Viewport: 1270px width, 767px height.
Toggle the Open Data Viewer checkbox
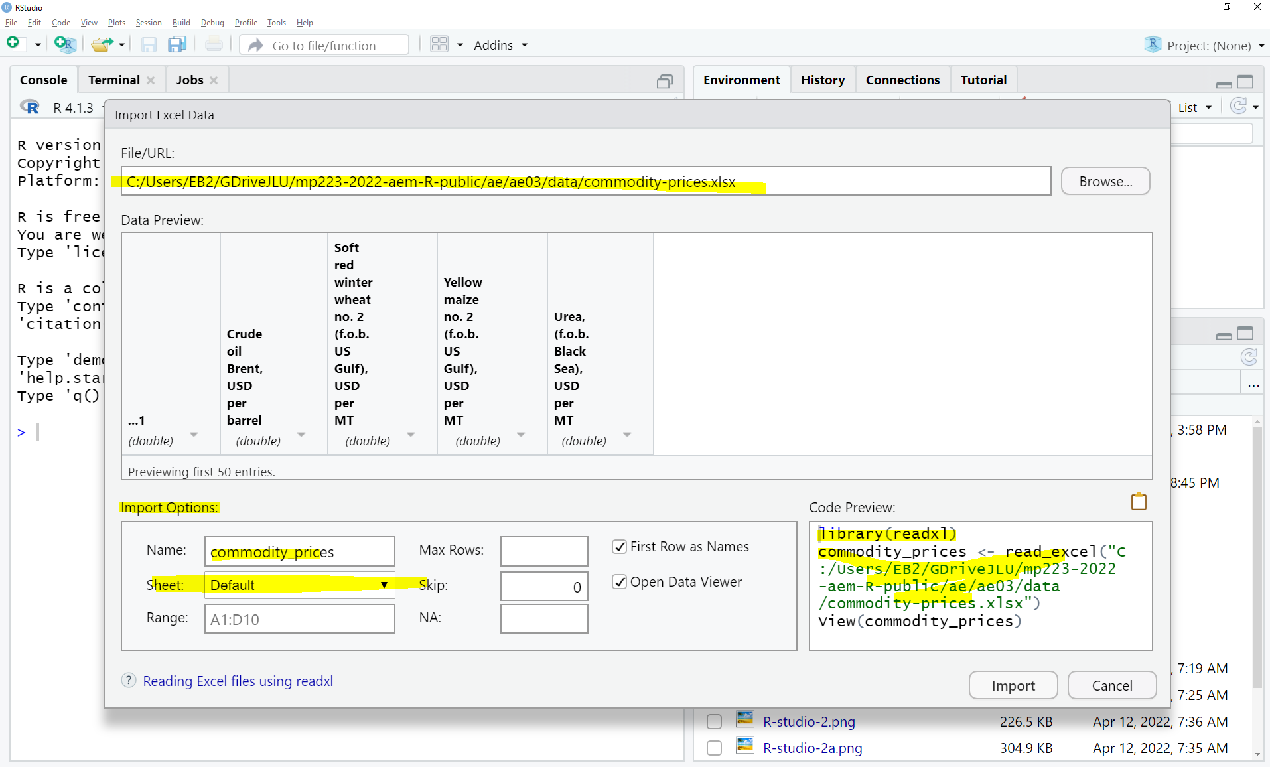click(x=620, y=582)
